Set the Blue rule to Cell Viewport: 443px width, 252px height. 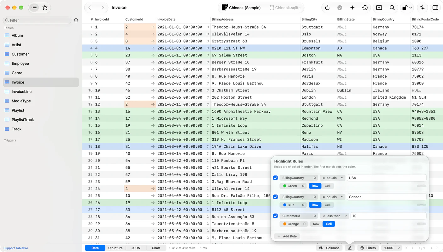click(x=328, y=205)
